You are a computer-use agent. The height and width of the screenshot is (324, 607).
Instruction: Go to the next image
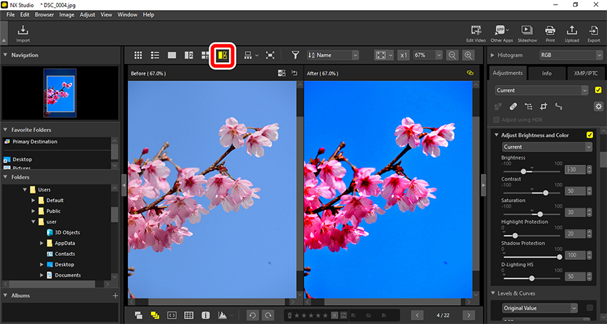click(469, 315)
